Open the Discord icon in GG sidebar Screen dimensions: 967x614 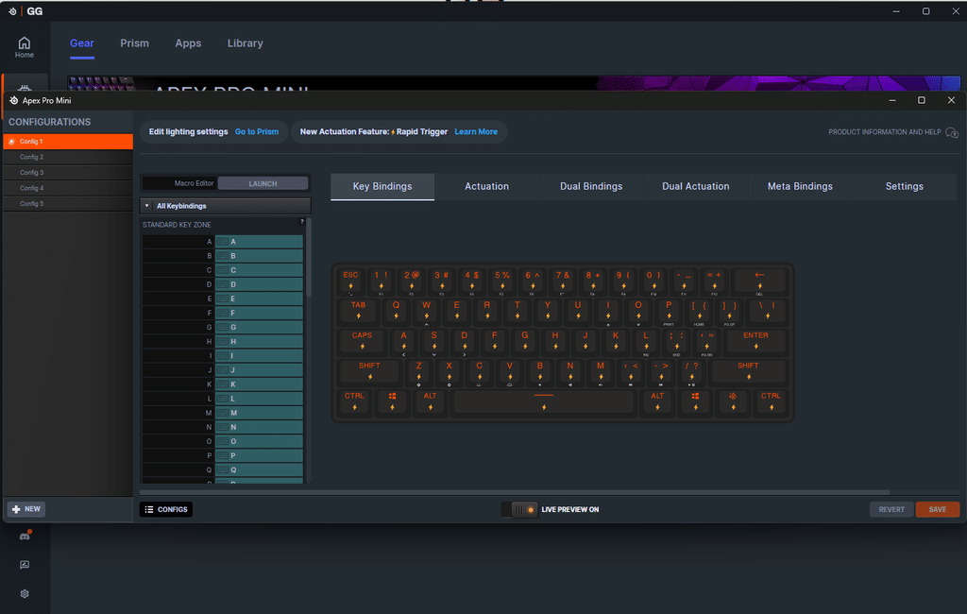click(25, 536)
